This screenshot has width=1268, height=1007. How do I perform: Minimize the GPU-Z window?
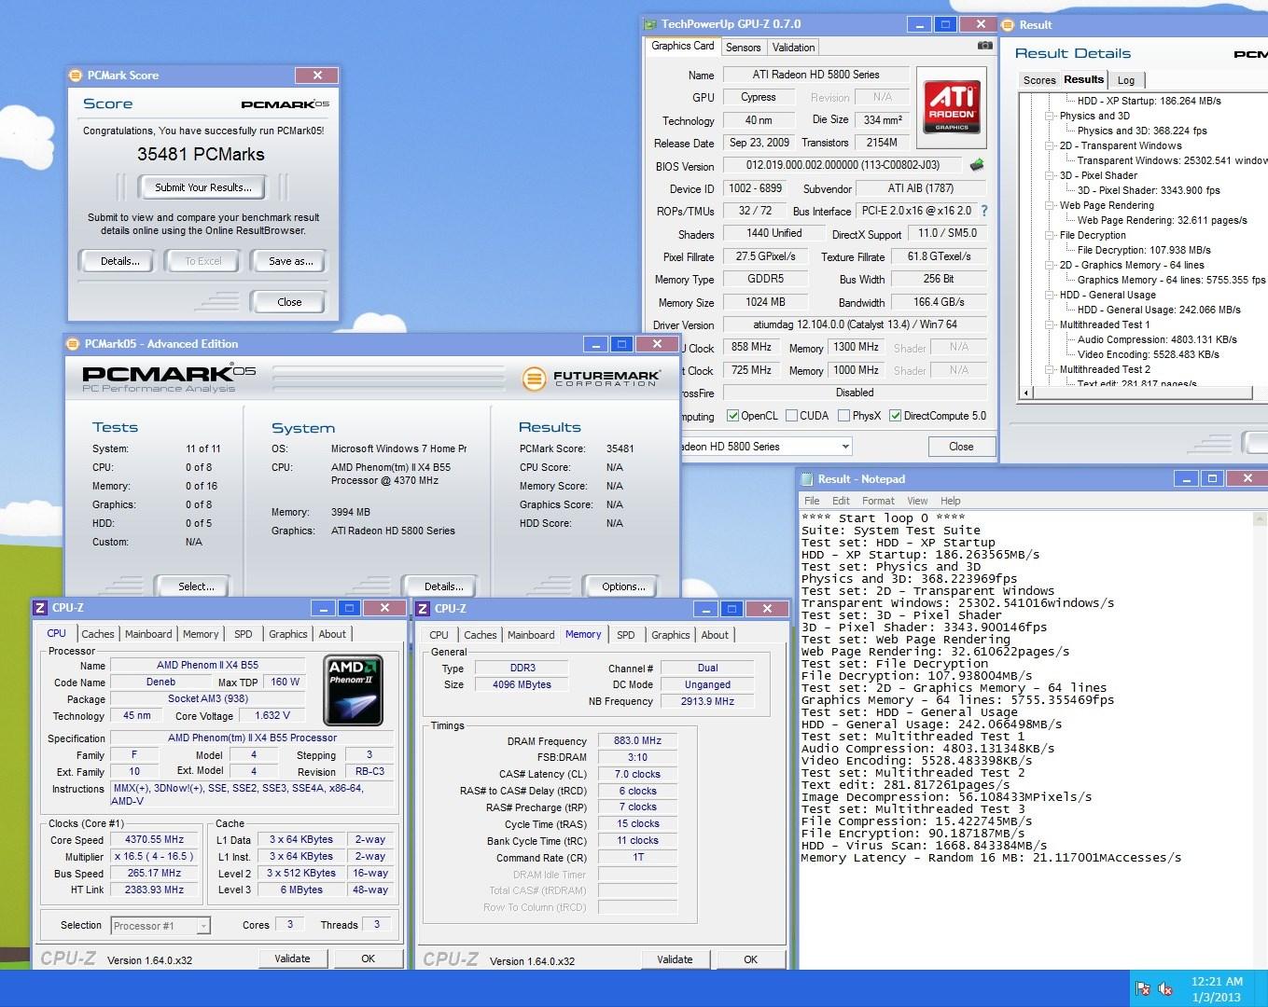point(919,24)
